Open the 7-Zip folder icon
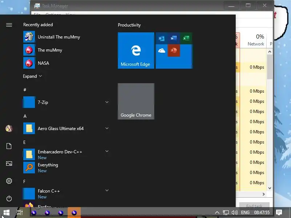This screenshot has width=291, height=218. pos(29,102)
